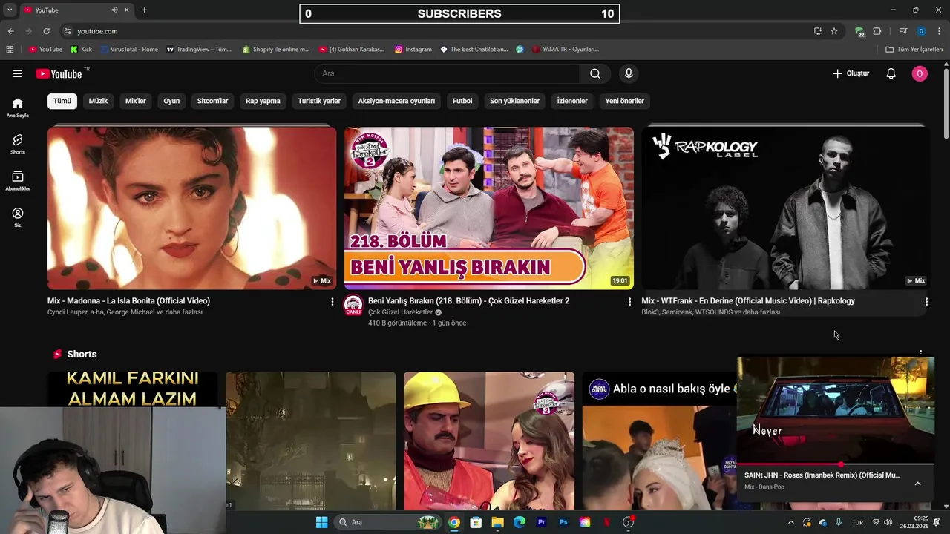Open the YouTube hamburger guide menu
This screenshot has height=534, width=950.
coord(18,73)
